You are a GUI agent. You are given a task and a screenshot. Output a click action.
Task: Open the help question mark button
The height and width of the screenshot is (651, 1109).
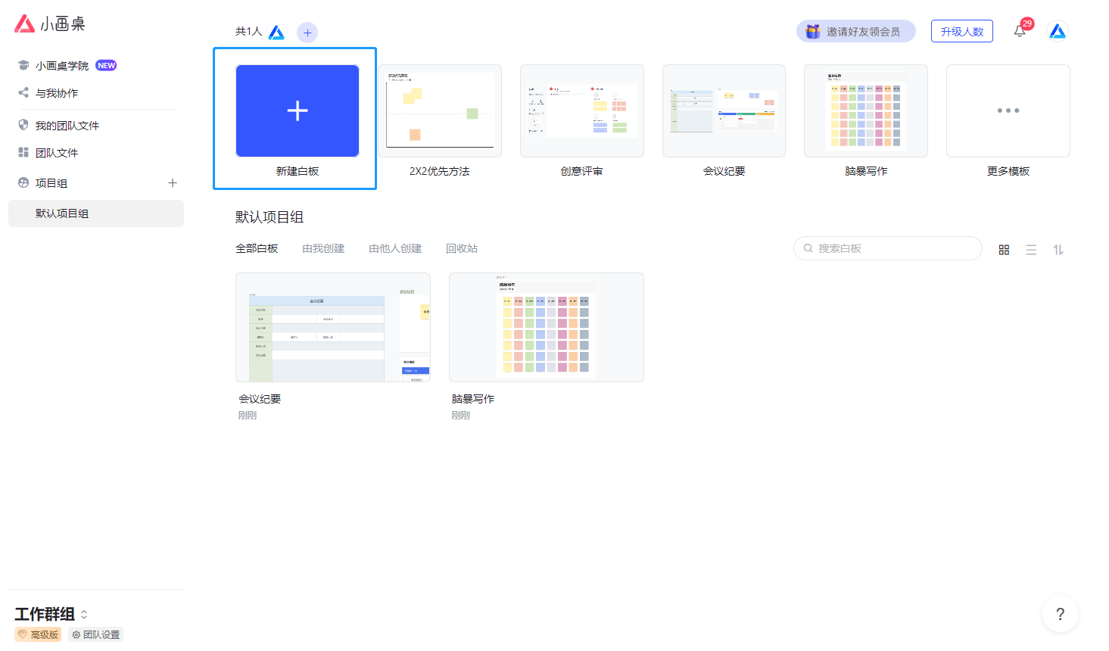[1061, 614]
